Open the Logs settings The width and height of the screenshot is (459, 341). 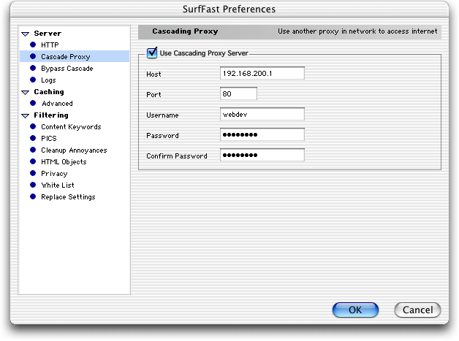click(x=48, y=80)
